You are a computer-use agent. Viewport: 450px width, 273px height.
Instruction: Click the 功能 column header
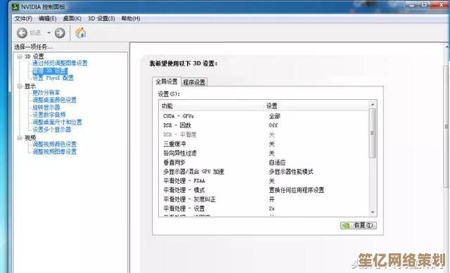212,106
